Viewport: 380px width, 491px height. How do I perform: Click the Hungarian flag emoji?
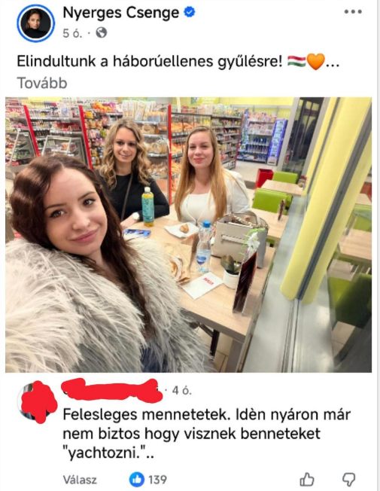pyautogui.click(x=296, y=61)
